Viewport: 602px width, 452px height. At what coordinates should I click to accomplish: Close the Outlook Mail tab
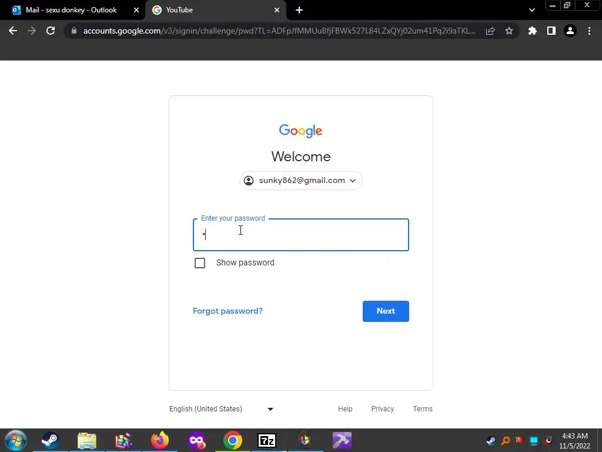click(x=136, y=10)
